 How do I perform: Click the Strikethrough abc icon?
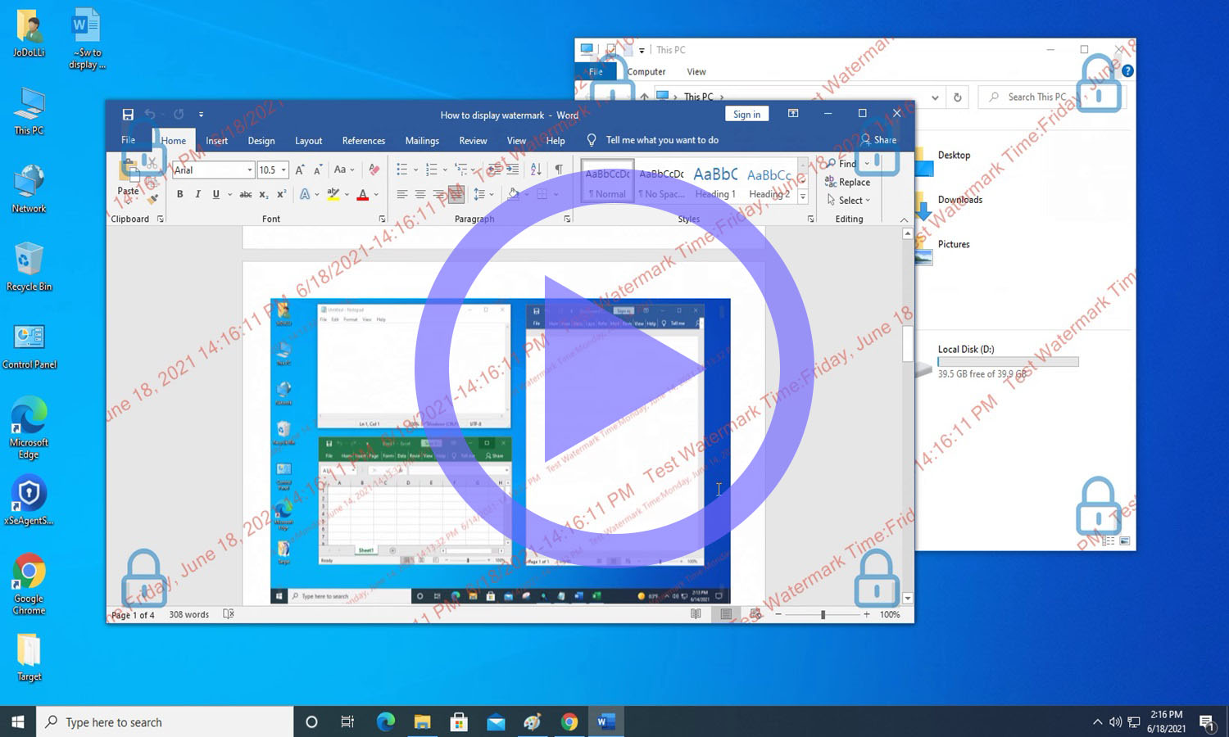click(245, 195)
